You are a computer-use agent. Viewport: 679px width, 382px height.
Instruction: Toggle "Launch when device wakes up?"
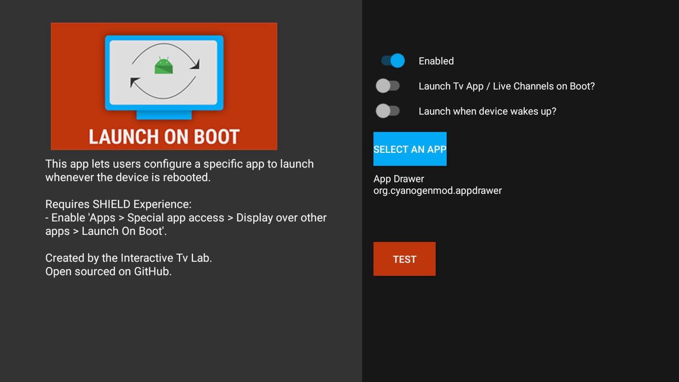click(388, 110)
